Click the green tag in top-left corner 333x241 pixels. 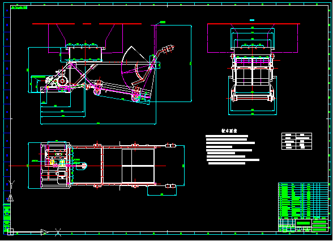pyautogui.click(x=19, y=8)
